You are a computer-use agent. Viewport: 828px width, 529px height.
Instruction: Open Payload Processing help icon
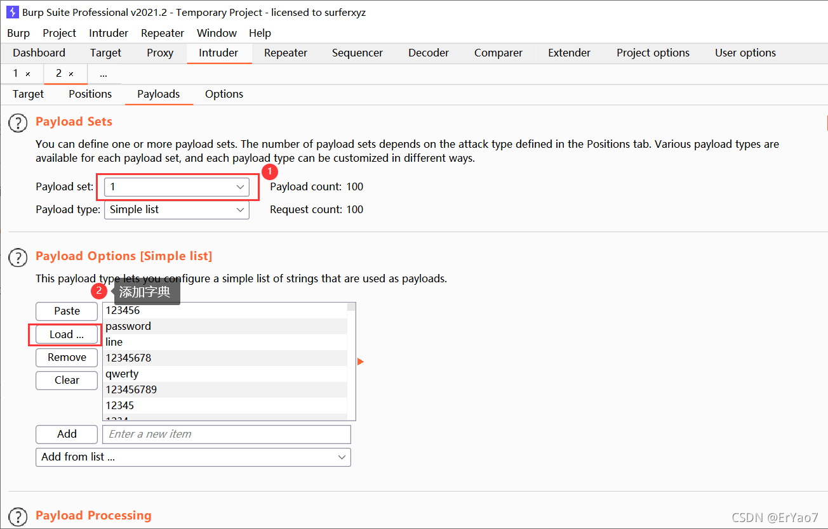click(18, 516)
